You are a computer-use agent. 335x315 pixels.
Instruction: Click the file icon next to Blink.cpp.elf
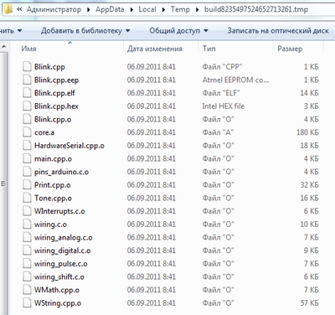click(x=27, y=93)
